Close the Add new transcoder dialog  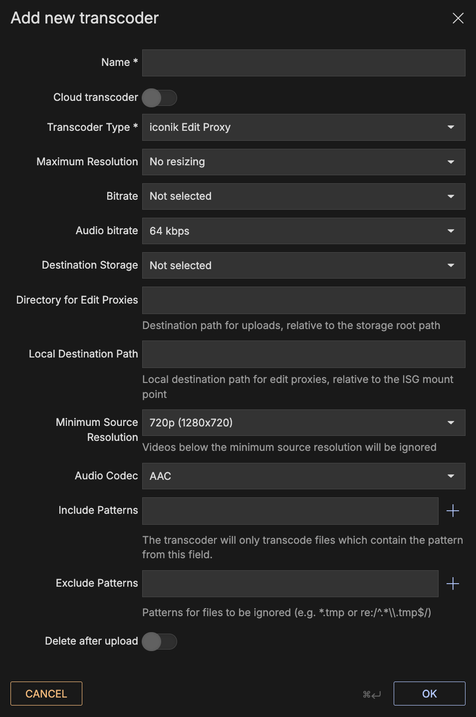(x=458, y=18)
